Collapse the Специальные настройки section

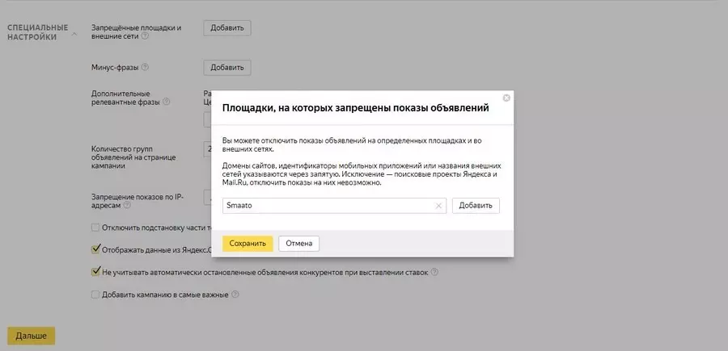[x=74, y=33]
